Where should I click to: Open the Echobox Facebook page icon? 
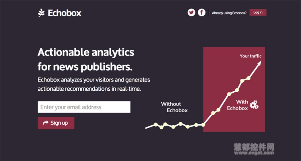201,13
